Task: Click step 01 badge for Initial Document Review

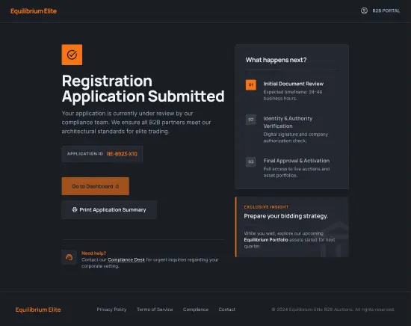Action: click(251, 84)
